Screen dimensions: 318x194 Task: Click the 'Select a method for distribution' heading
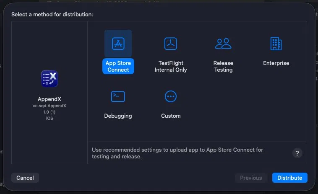click(x=52, y=14)
